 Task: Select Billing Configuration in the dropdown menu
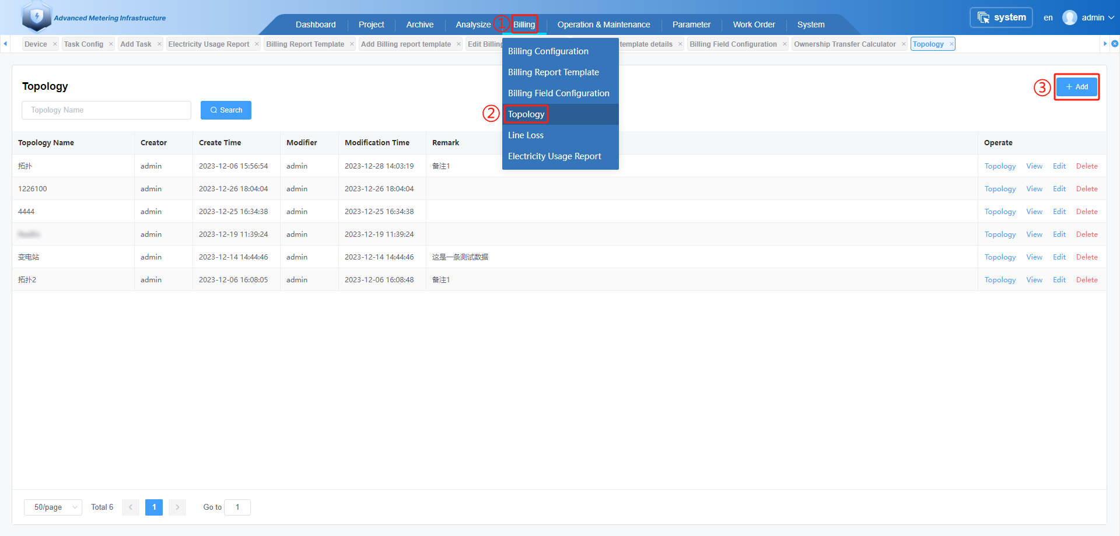(561, 51)
